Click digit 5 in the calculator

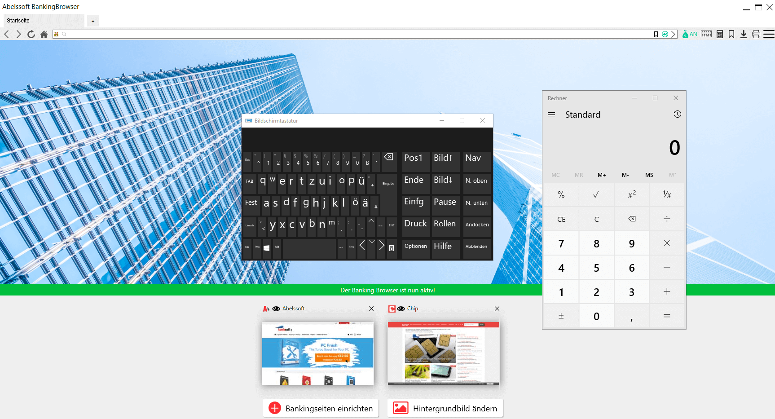point(596,268)
